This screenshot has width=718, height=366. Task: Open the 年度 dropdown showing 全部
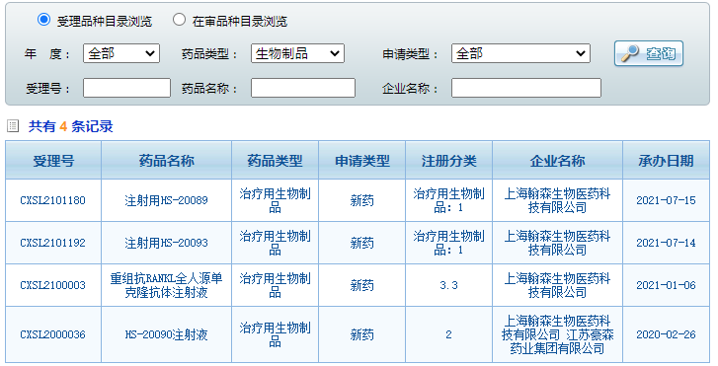coord(121,53)
